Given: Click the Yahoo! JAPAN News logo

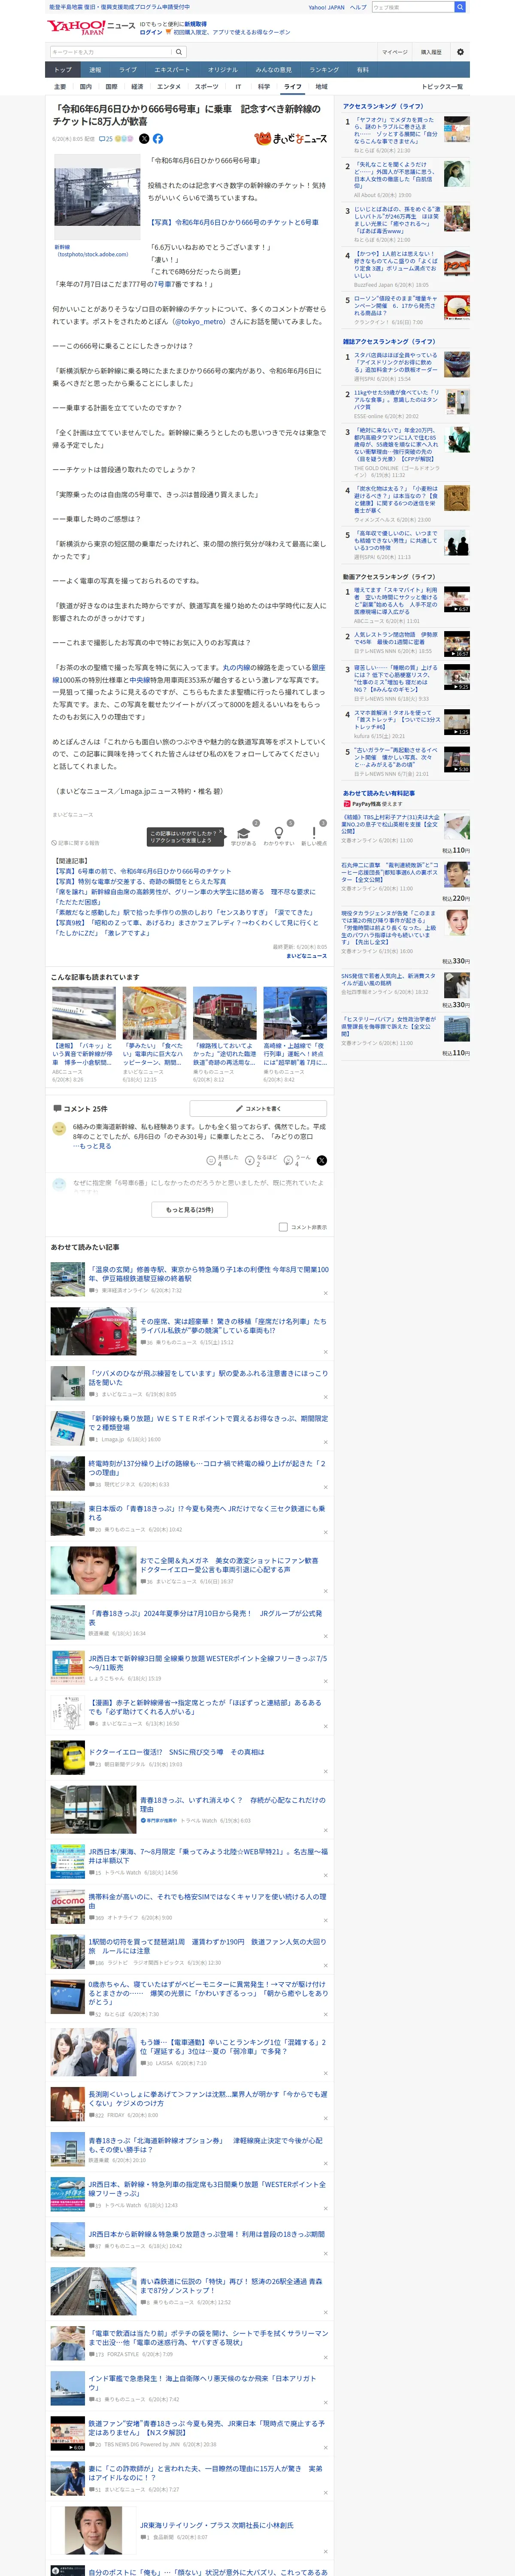Looking at the screenshot, I should [91, 27].
